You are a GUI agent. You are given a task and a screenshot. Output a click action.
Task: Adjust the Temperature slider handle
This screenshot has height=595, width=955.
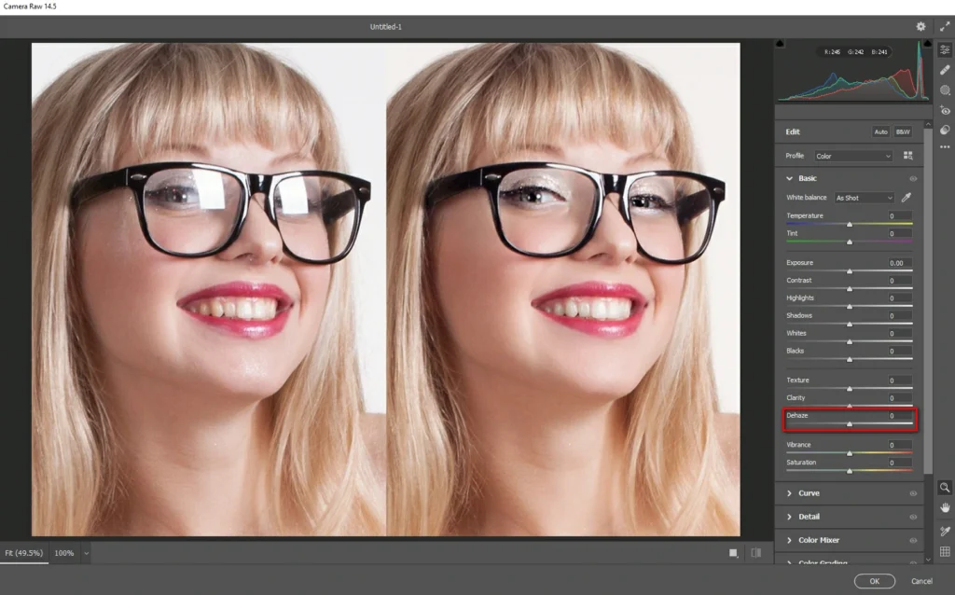pyautogui.click(x=849, y=224)
